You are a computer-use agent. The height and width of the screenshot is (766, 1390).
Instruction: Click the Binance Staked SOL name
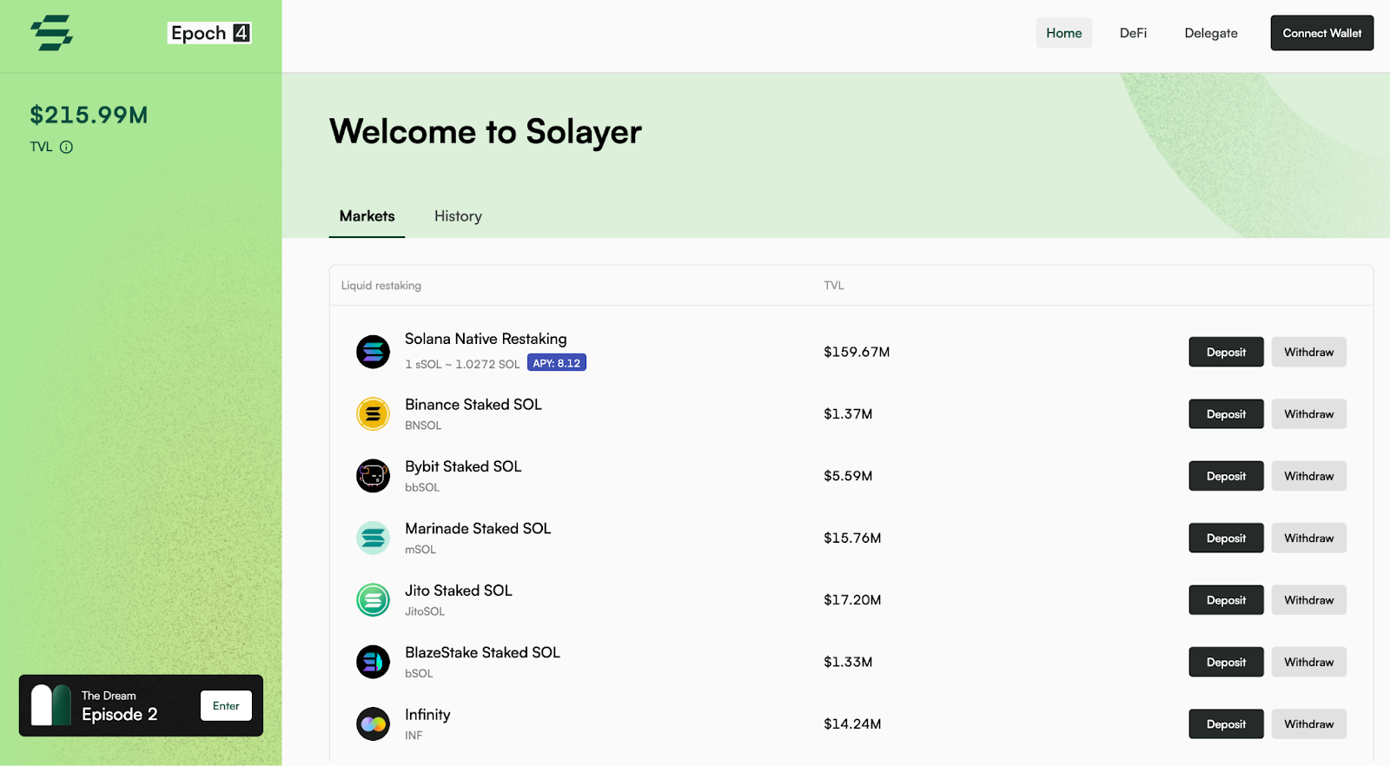pos(473,405)
